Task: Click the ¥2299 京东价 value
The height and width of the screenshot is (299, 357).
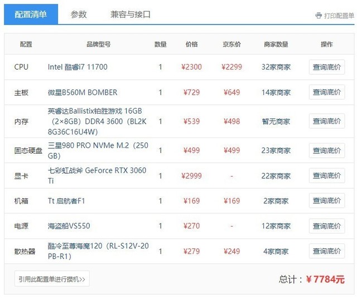Action: pyautogui.click(x=232, y=67)
